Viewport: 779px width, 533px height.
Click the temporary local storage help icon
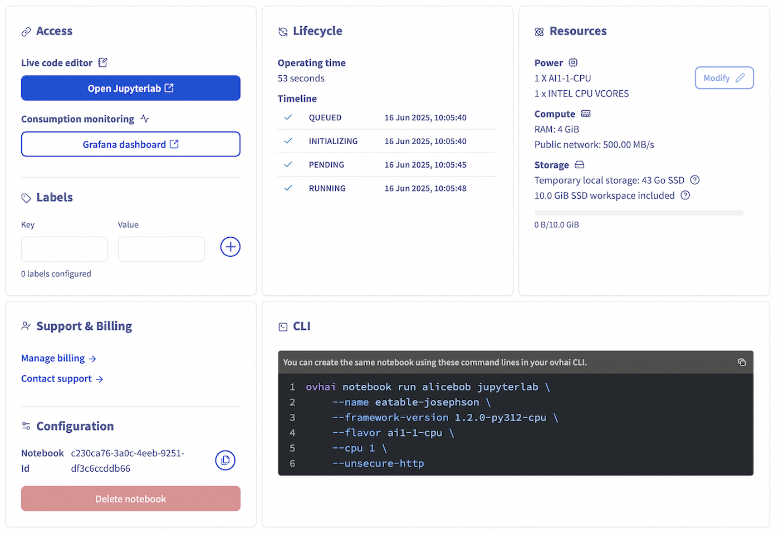tap(694, 180)
